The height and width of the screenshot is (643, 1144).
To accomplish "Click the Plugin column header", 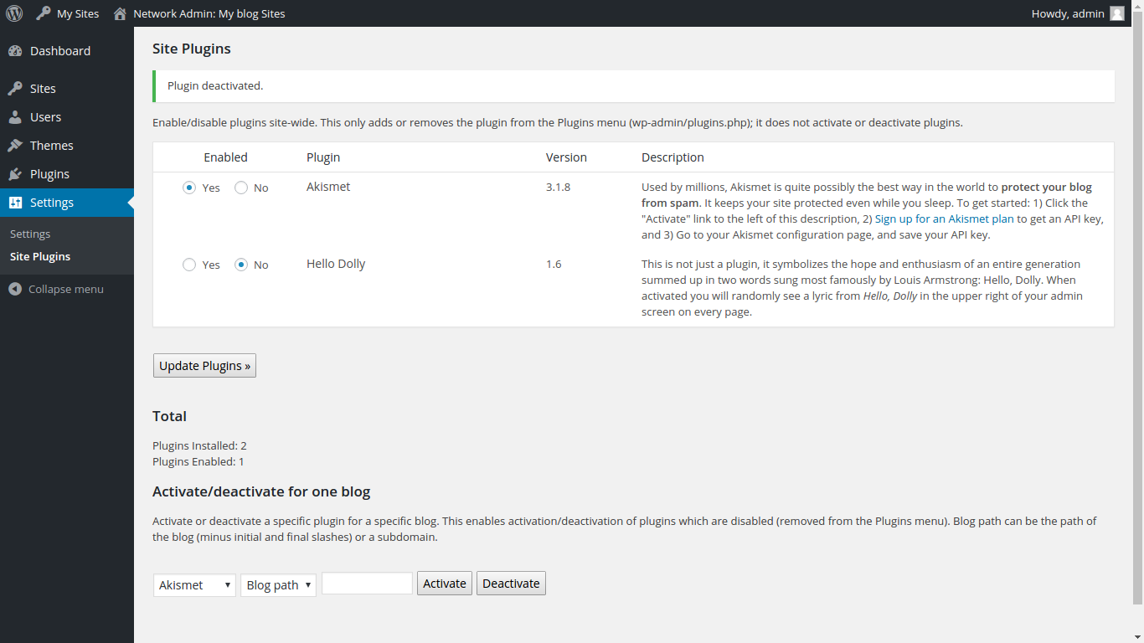I will [323, 157].
